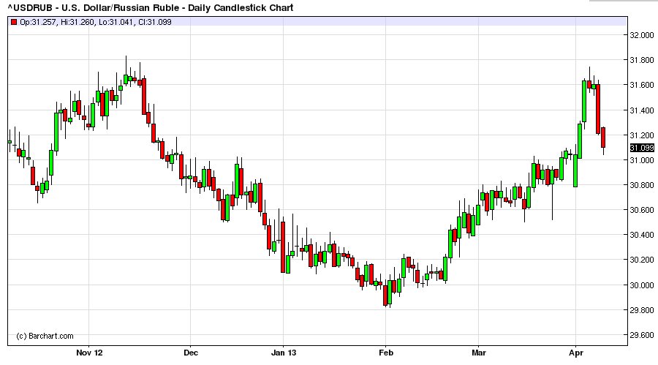The height and width of the screenshot is (365, 658).
Task: Click the 31.400 price axis label
Action: click(x=642, y=110)
